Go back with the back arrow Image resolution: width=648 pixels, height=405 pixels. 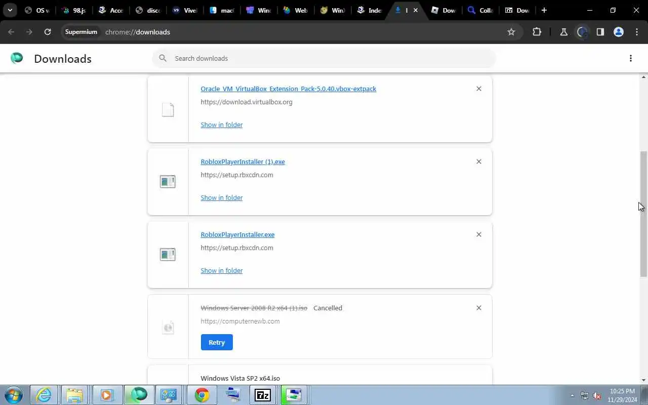[11, 32]
